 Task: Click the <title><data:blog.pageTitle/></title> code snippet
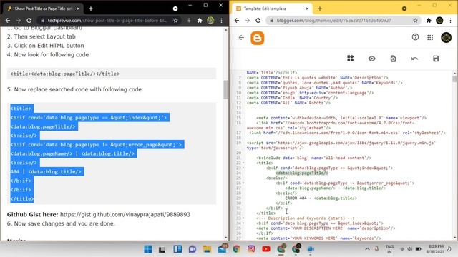coord(65,74)
